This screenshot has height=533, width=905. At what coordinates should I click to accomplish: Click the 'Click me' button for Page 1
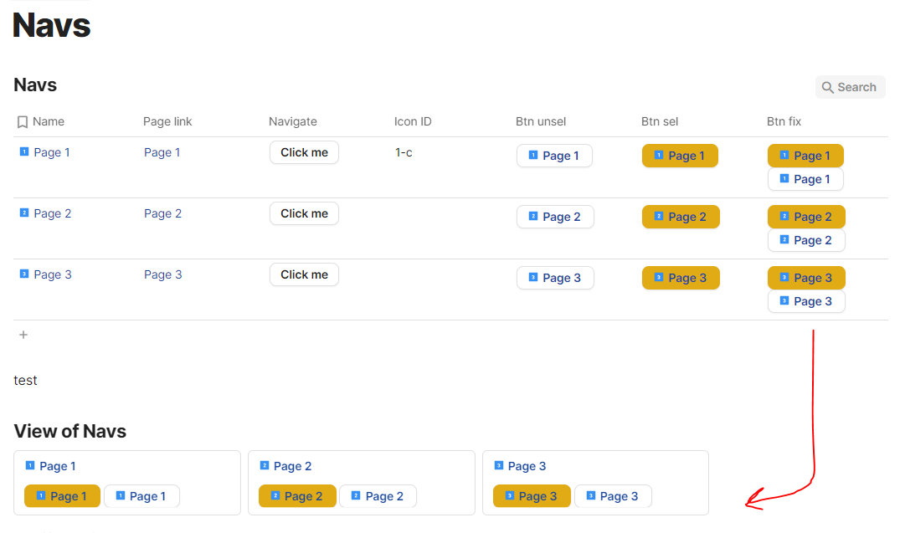pyautogui.click(x=304, y=152)
